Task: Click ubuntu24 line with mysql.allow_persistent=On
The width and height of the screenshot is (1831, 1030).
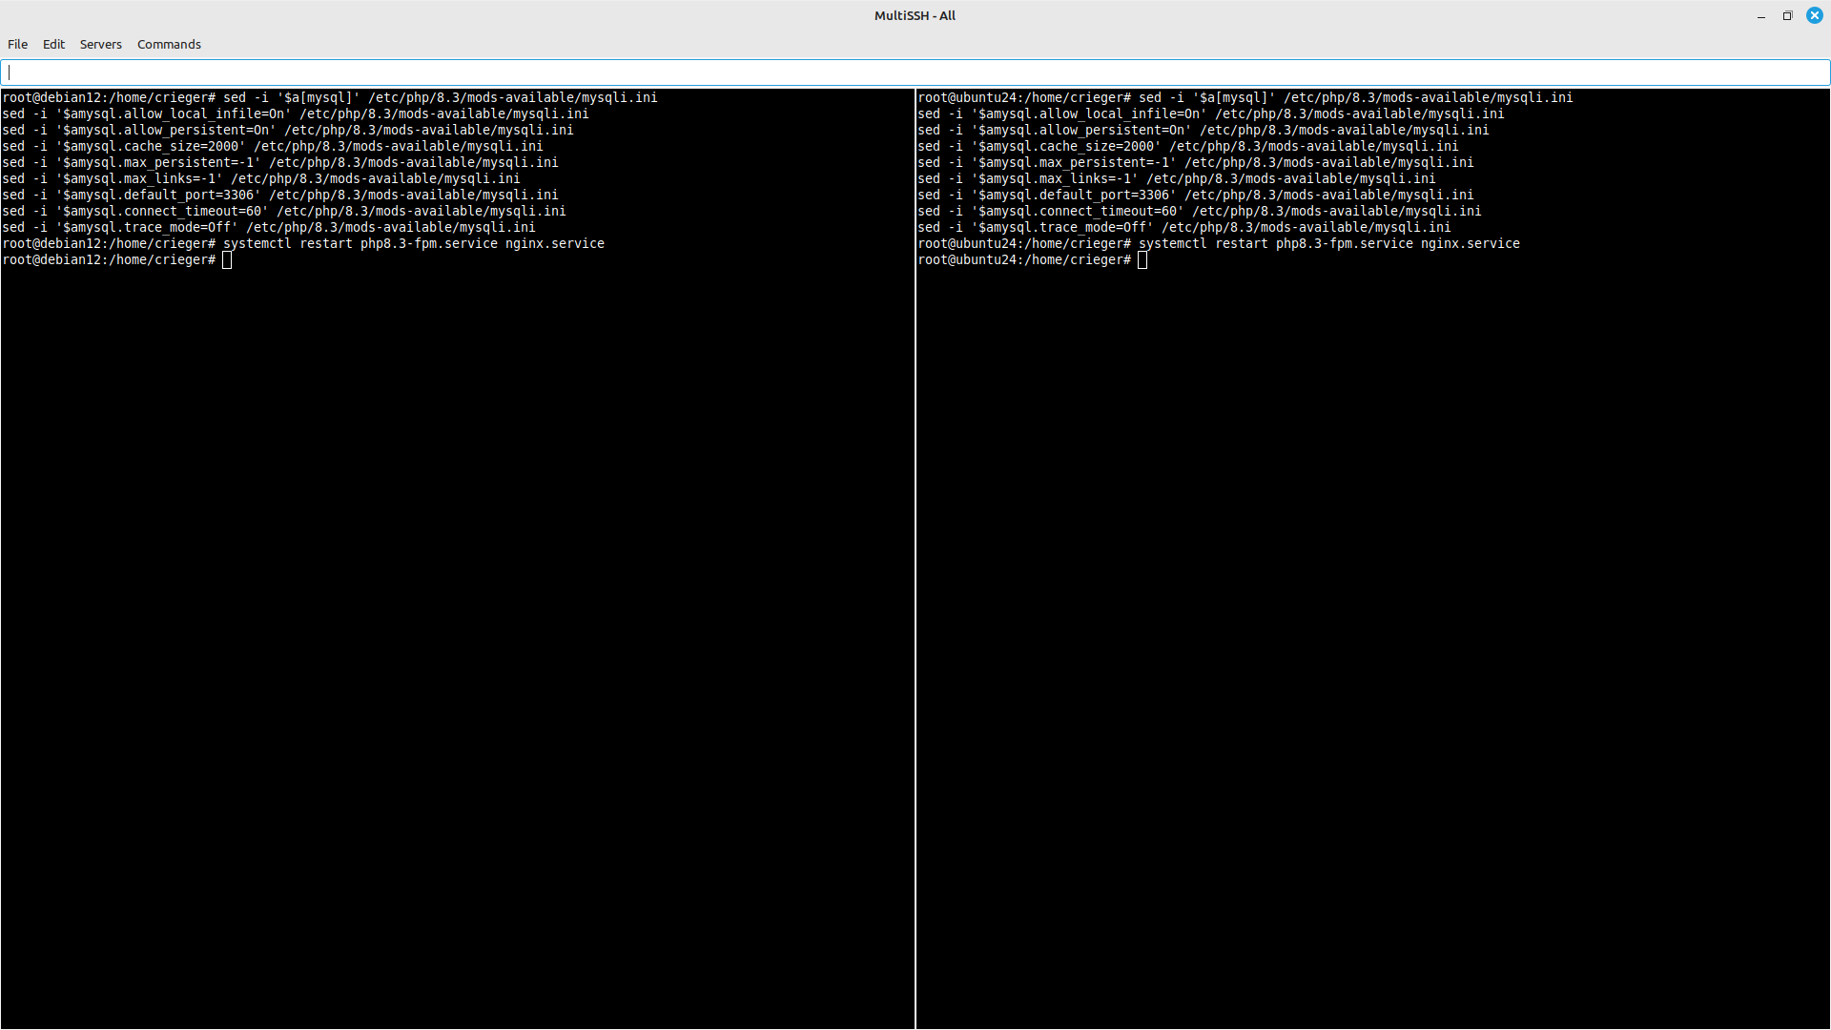Action: tap(1204, 130)
